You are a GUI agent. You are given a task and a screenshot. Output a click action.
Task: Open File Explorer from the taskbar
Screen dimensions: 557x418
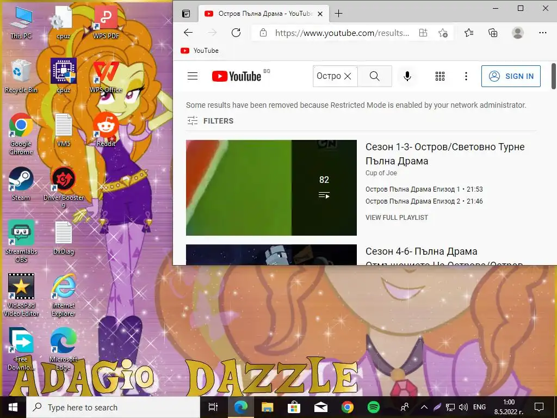[267, 407]
